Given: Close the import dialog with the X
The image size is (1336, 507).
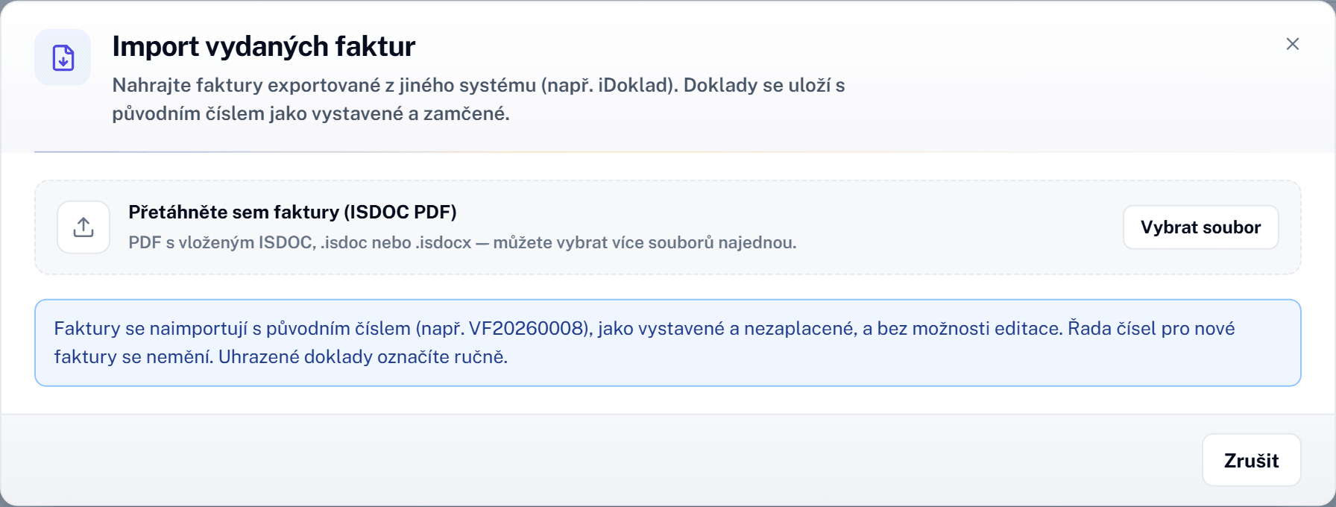Looking at the screenshot, I should 1293,44.
